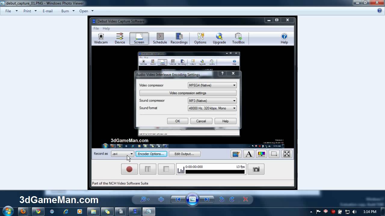Take a snapshot with the camera icon
The height and width of the screenshot is (216, 385).
tap(256, 169)
